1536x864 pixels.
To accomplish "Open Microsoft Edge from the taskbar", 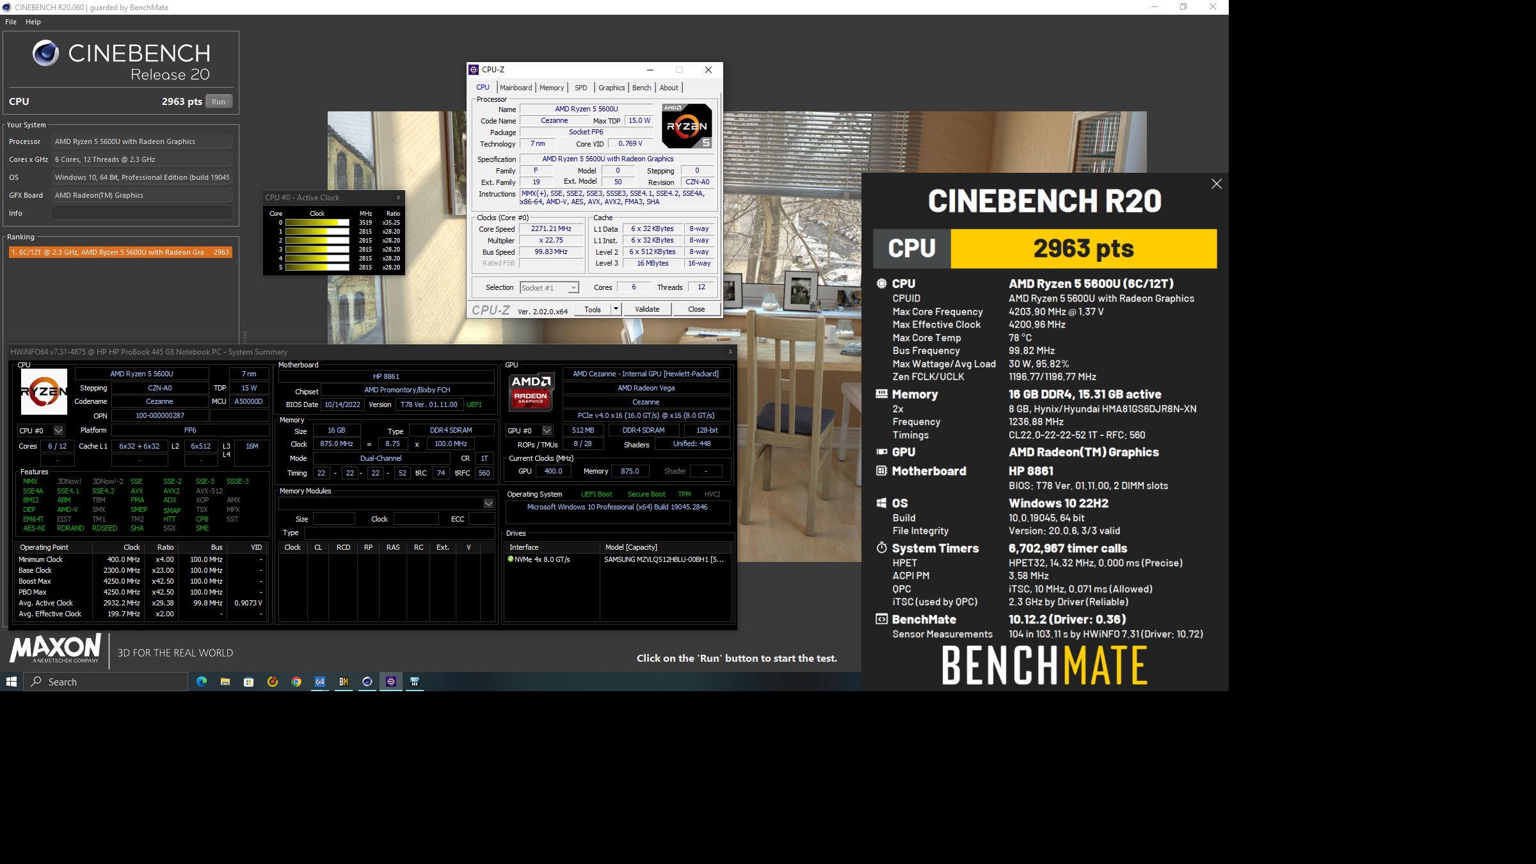I will pyautogui.click(x=202, y=682).
